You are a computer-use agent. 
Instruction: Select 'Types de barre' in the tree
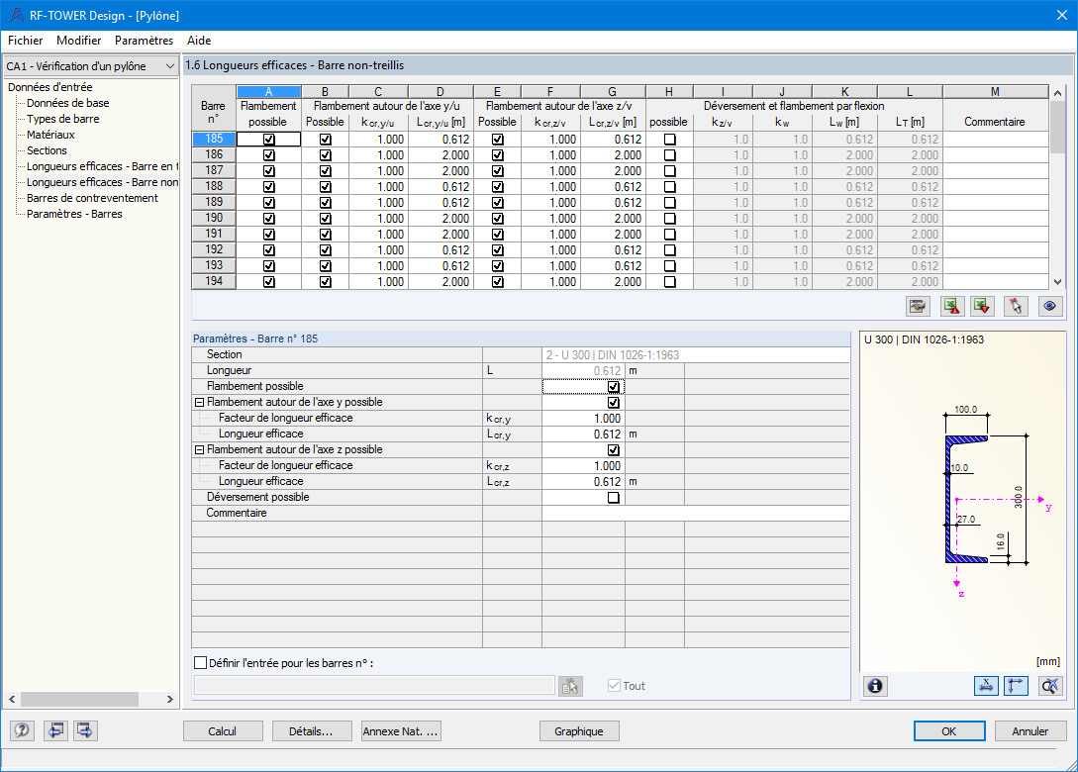[x=62, y=119]
